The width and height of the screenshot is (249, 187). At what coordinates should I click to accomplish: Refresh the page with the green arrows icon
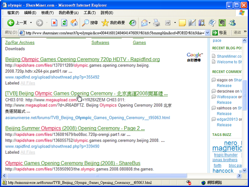(x=64, y=23)
